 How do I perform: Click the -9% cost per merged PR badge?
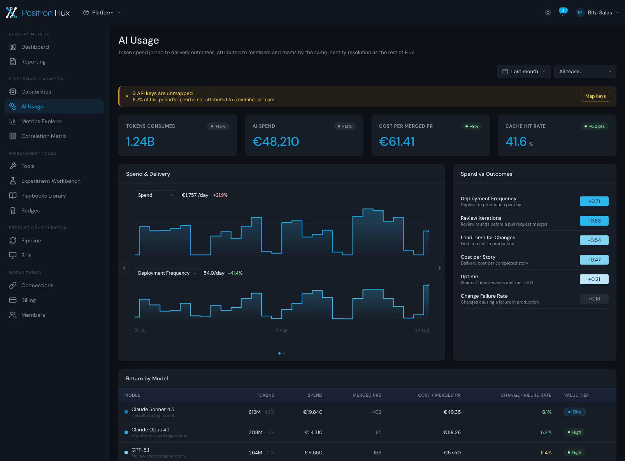click(x=472, y=126)
